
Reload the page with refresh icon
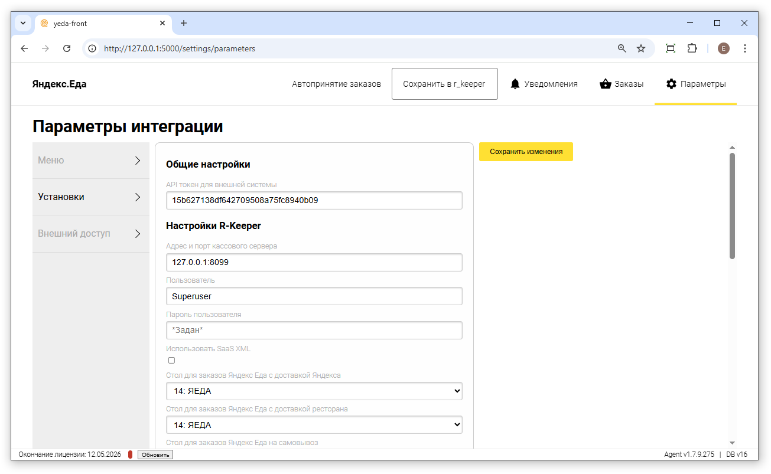point(67,48)
